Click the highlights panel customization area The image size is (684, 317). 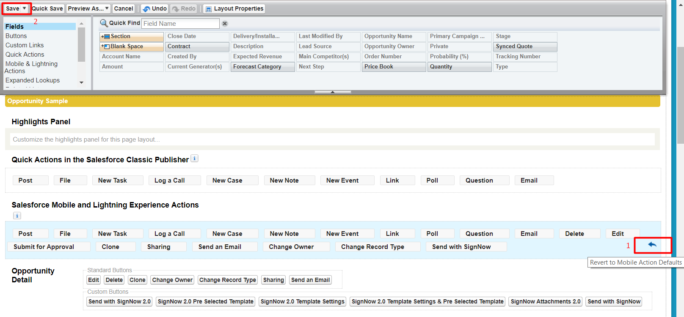(332, 139)
